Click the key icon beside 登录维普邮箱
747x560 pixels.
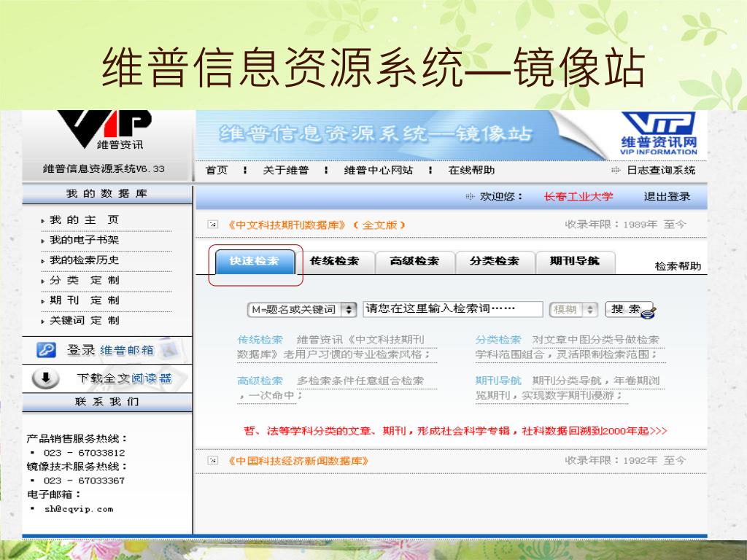(x=46, y=350)
